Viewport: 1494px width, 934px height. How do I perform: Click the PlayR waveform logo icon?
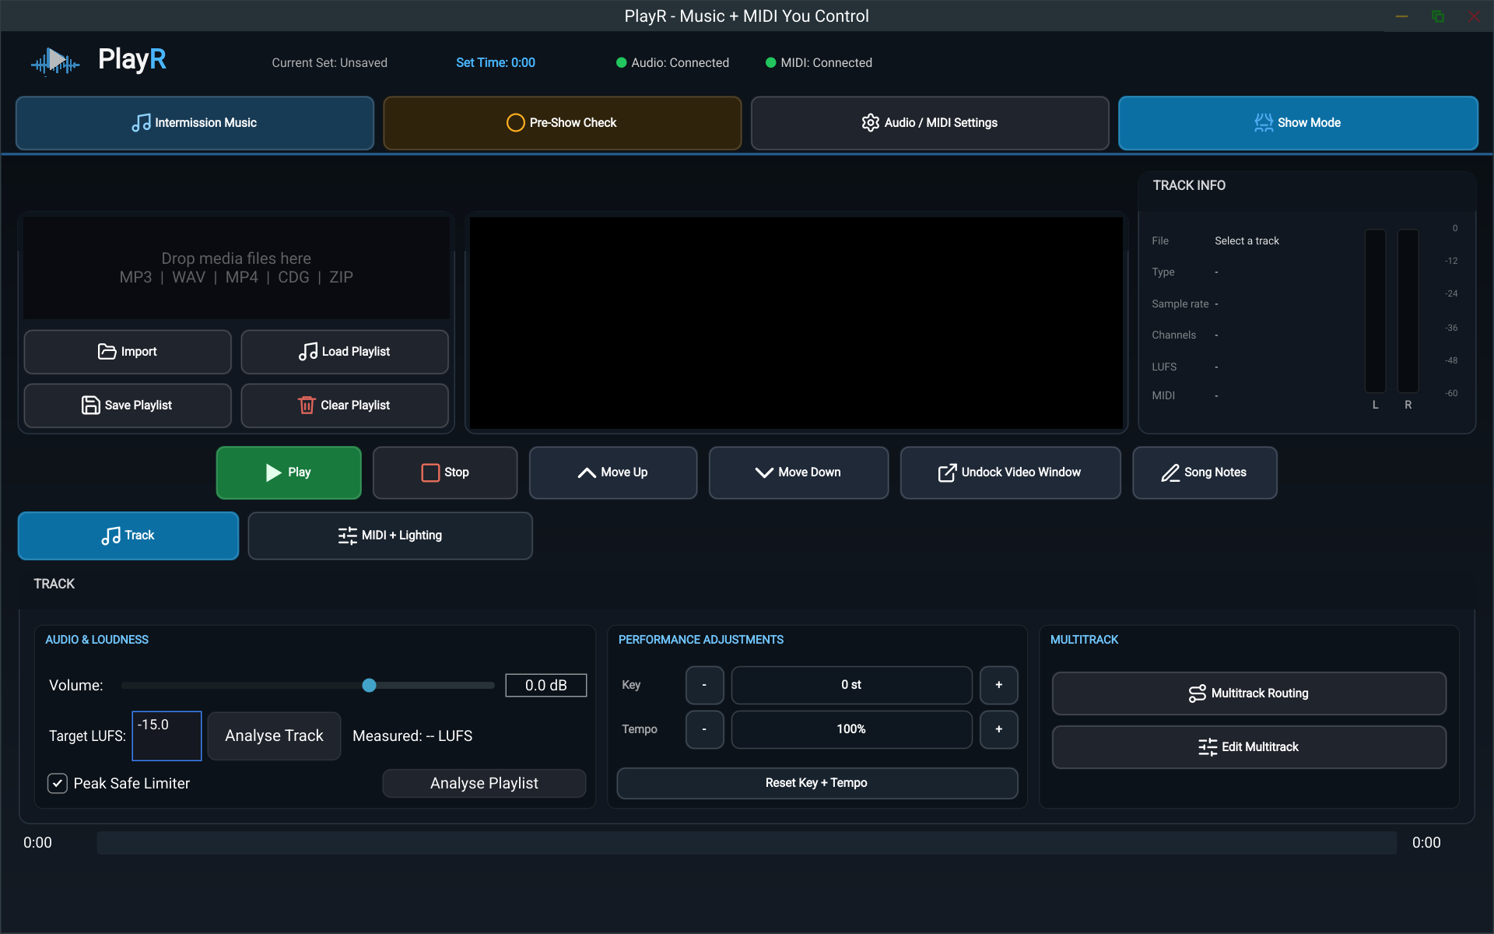pyautogui.click(x=55, y=61)
